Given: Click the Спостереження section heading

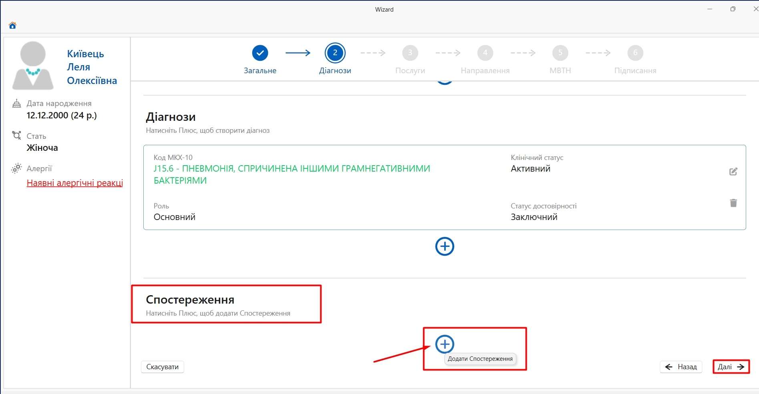Looking at the screenshot, I should click(x=190, y=300).
